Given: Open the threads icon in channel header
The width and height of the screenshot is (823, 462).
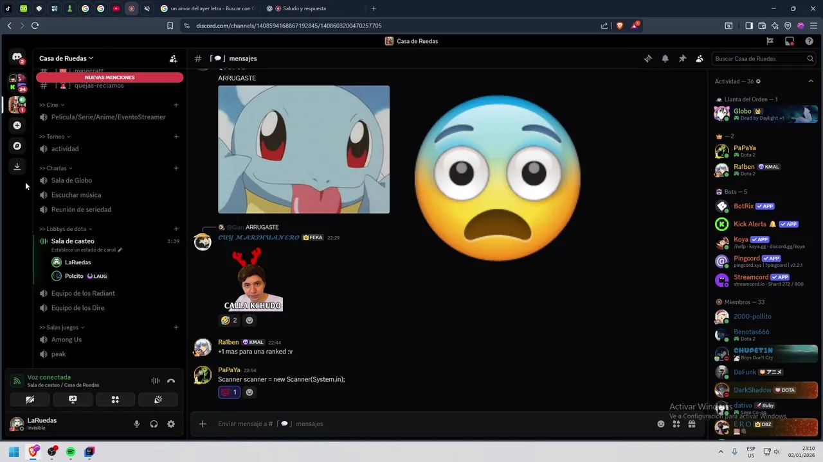Looking at the screenshot, I should click(x=648, y=58).
